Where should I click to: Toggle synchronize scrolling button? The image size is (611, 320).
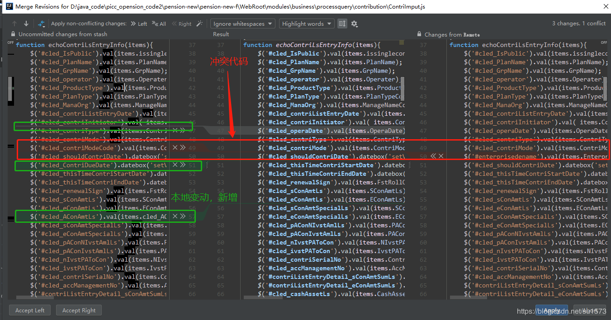[x=342, y=24]
